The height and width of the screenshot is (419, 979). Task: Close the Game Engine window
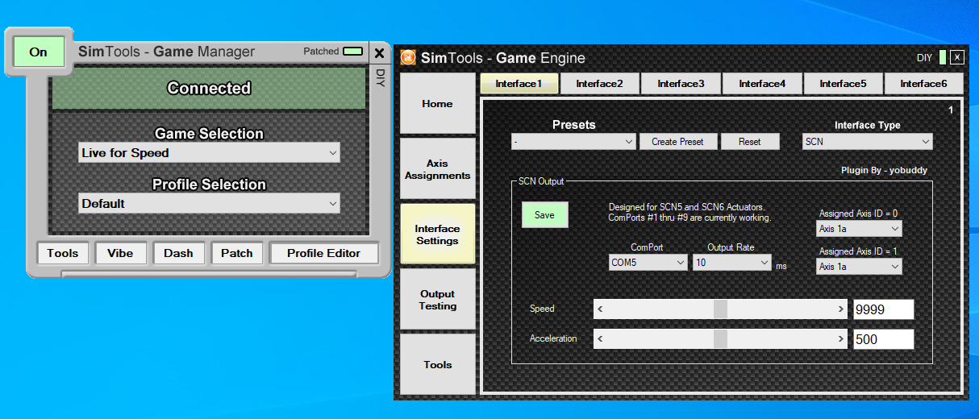click(x=957, y=57)
